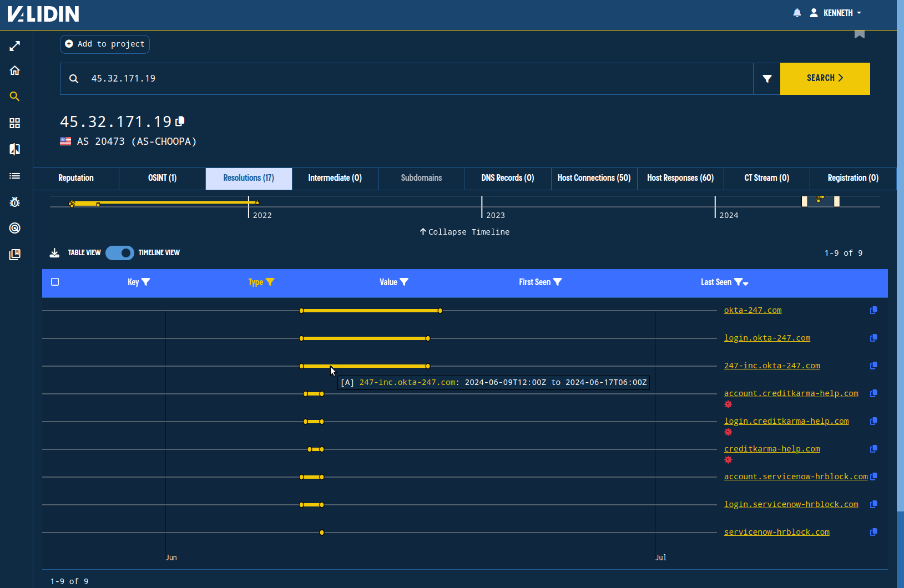Image resolution: width=904 pixels, height=588 pixels.
Task: Click the copy icon for account.creditkarma-help.com
Action: point(873,393)
